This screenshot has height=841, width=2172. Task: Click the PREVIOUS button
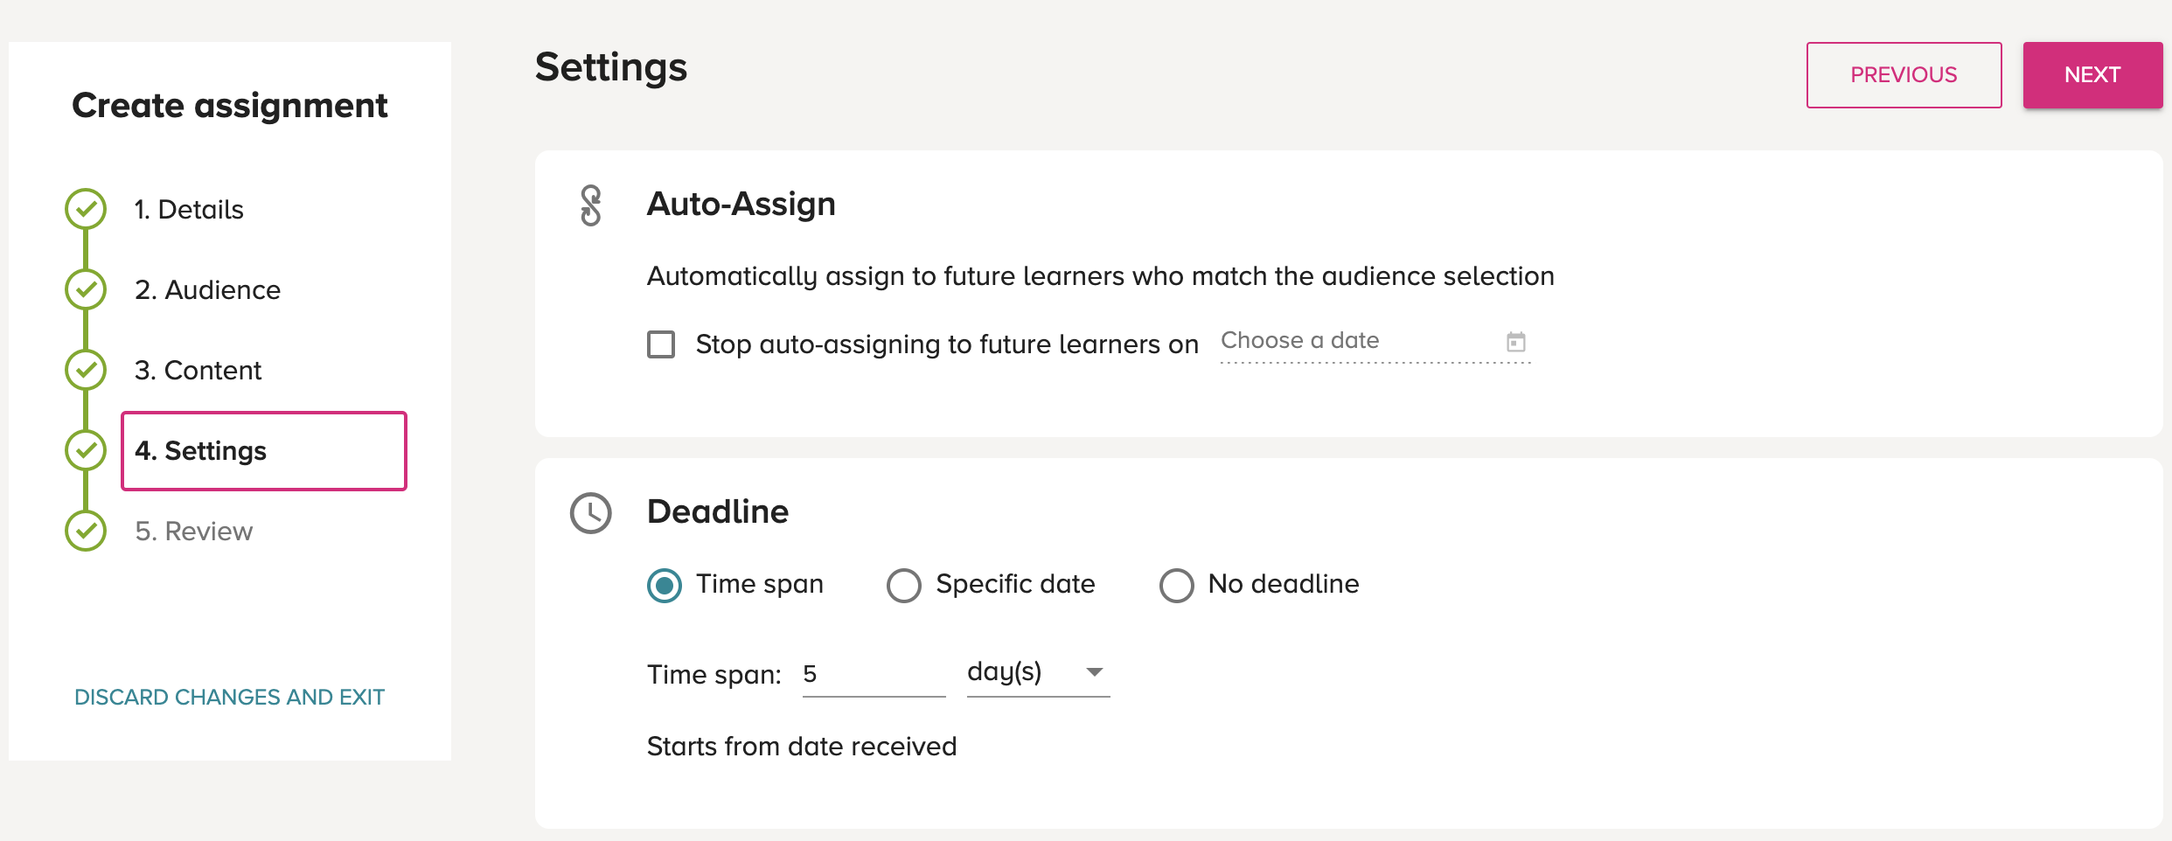[1904, 75]
